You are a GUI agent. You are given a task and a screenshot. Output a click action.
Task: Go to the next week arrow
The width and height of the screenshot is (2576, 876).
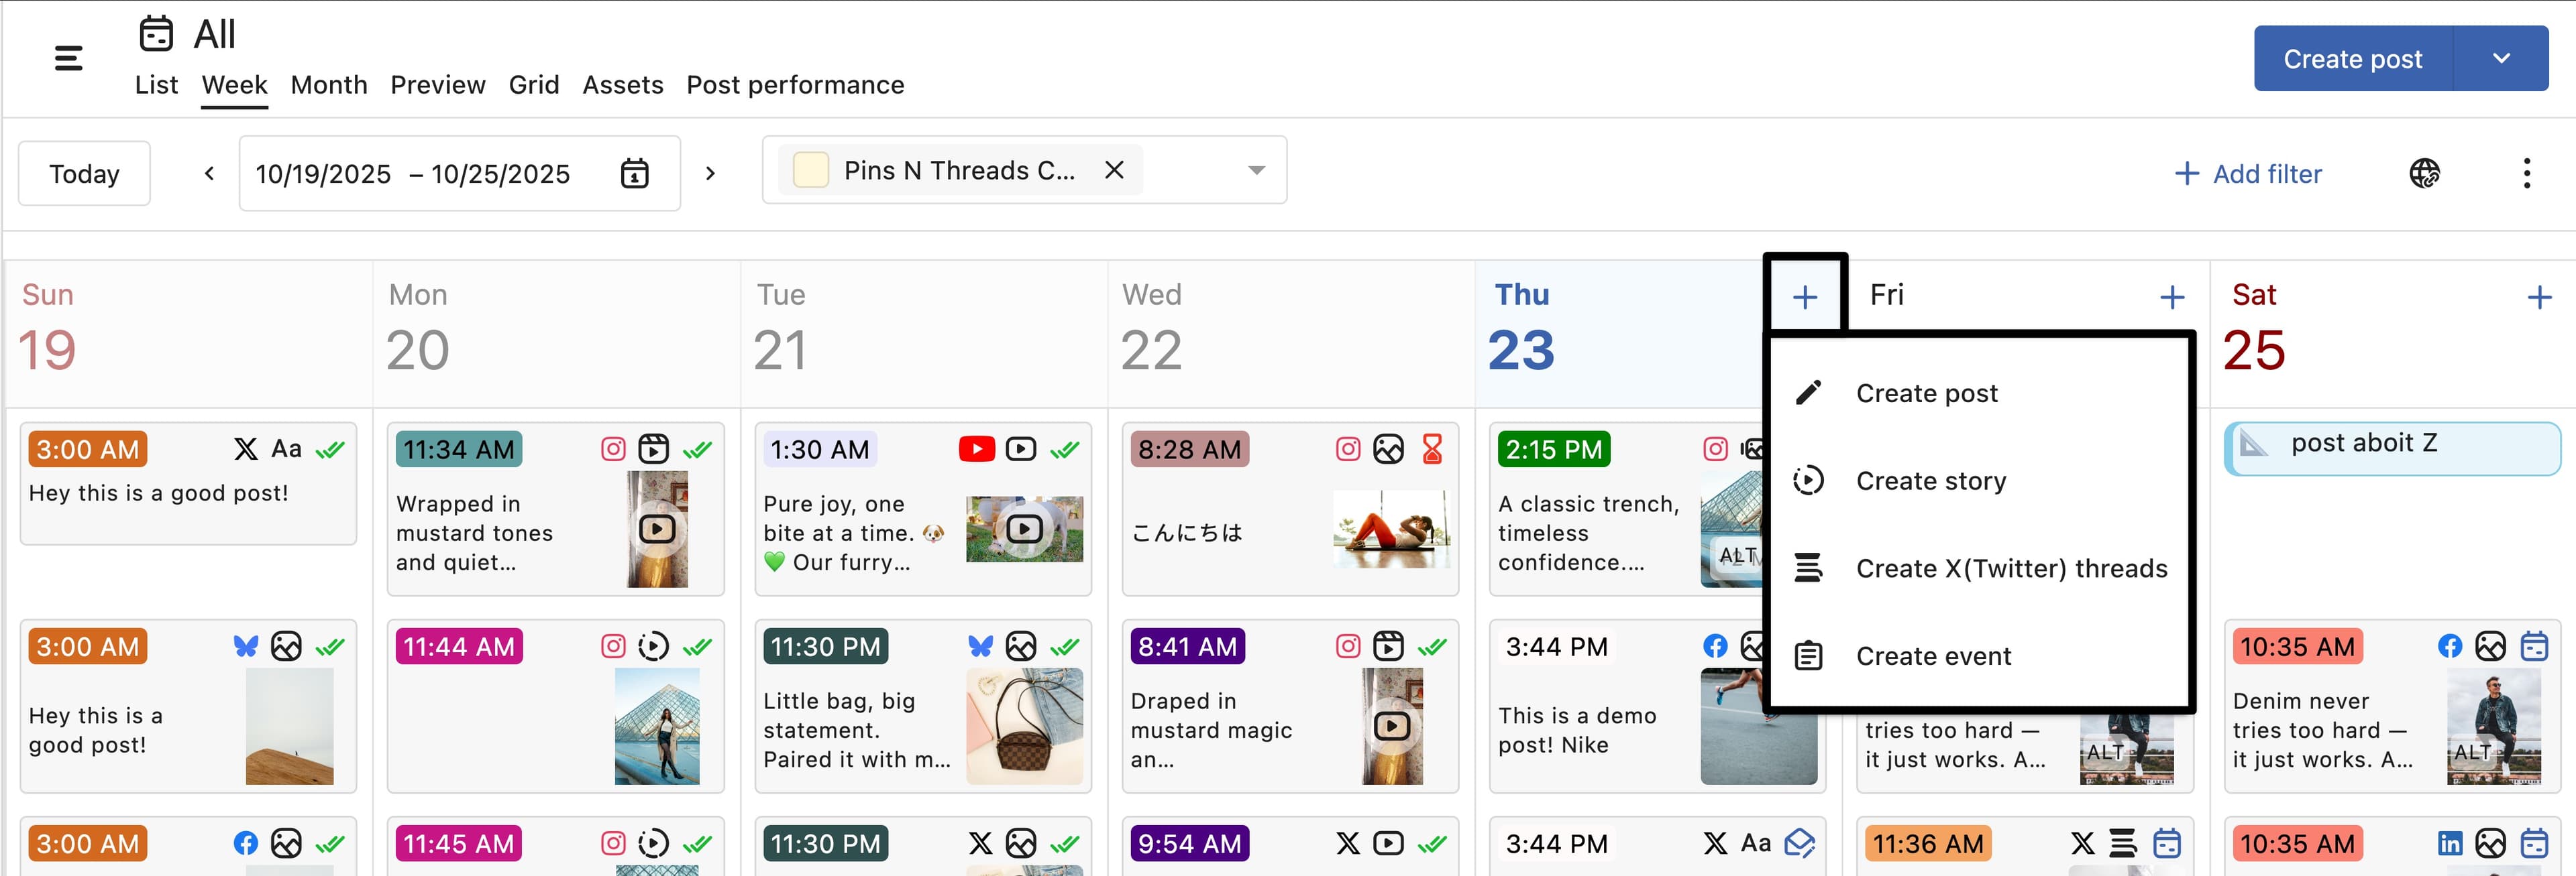coord(710,174)
